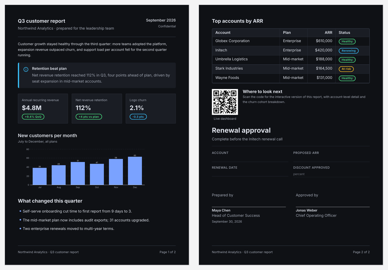The image size is (388, 270).
Task: Click the What changed this quarter heading
Action: (x=50, y=201)
